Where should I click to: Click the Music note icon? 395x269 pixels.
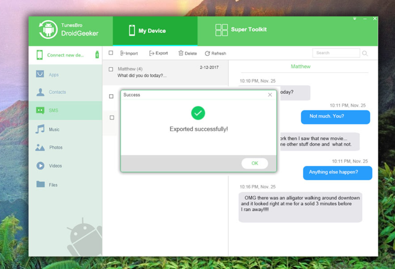tap(40, 129)
